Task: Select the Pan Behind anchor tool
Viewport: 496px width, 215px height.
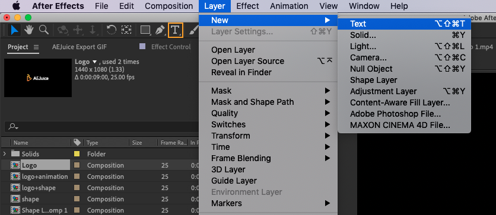Action: click(126, 30)
